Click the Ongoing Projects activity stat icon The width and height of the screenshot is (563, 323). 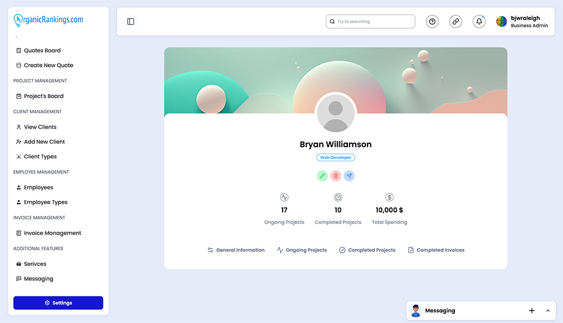click(x=284, y=197)
